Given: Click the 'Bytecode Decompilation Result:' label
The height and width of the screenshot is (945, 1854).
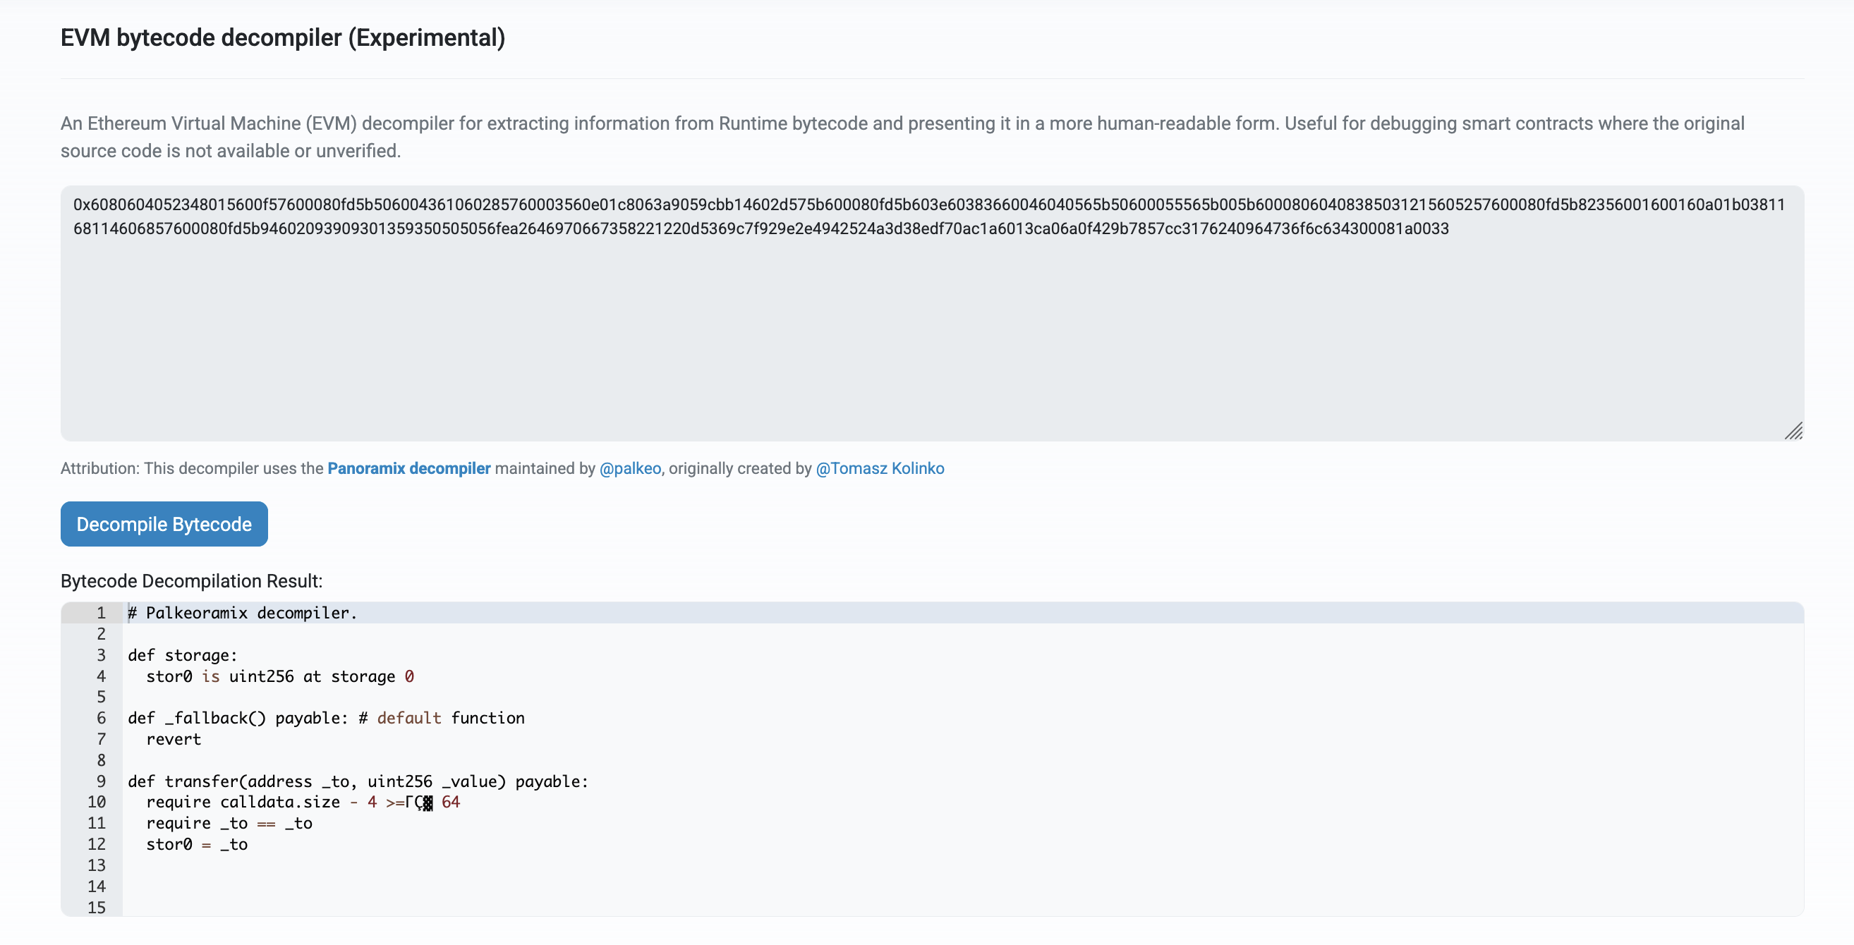Looking at the screenshot, I should pyautogui.click(x=191, y=581).
